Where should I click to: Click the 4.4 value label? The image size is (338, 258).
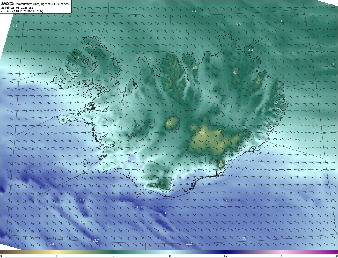251,50
